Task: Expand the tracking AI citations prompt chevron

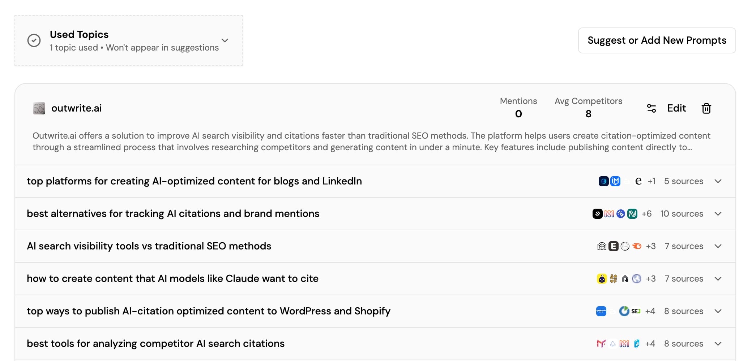Action: 718,214
